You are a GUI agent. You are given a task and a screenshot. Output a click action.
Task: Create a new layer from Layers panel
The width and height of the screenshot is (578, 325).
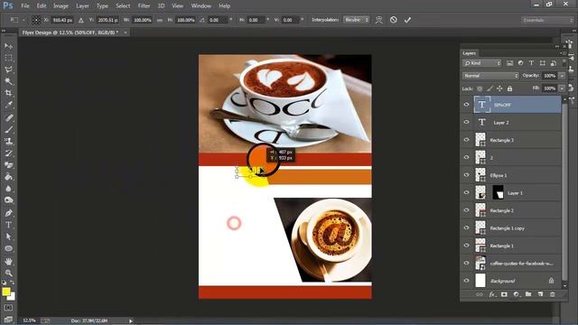(x=540, y=294)
